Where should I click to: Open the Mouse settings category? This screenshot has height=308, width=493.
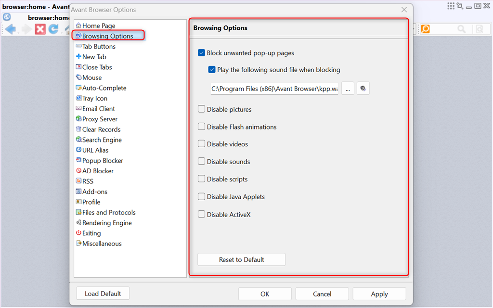(89, 77)
